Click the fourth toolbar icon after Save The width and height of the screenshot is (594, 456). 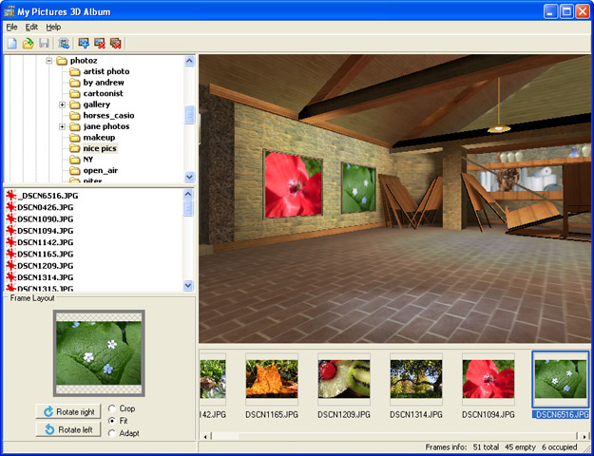point(64,44)
